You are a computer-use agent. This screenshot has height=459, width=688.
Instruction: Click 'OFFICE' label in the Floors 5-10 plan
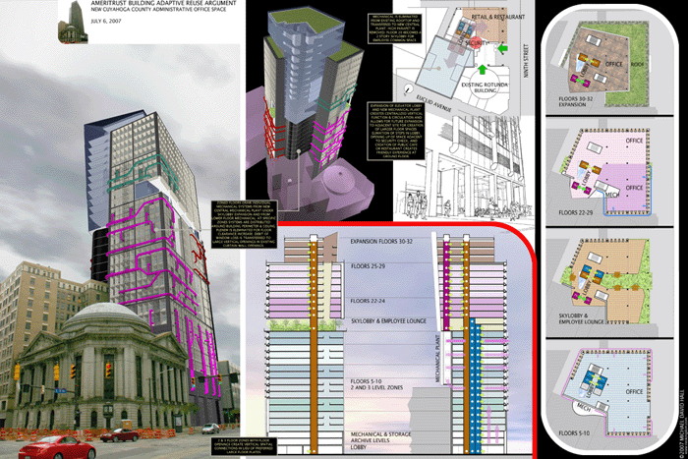point(634,391)
